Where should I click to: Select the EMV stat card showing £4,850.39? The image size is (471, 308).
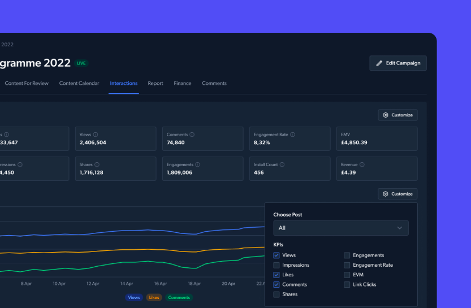(x=377, y=138)
